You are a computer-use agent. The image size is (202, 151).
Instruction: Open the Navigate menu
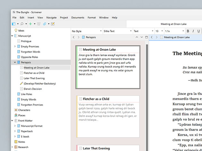tap(51, 18)
